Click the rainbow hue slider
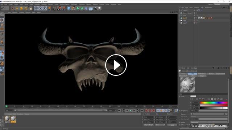 [x=214, y=103]
